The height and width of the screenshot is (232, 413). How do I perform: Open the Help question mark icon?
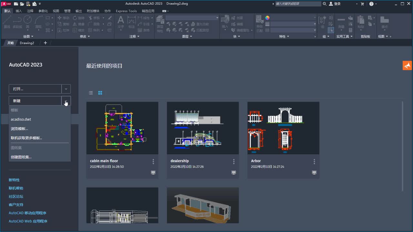(371, 4)
